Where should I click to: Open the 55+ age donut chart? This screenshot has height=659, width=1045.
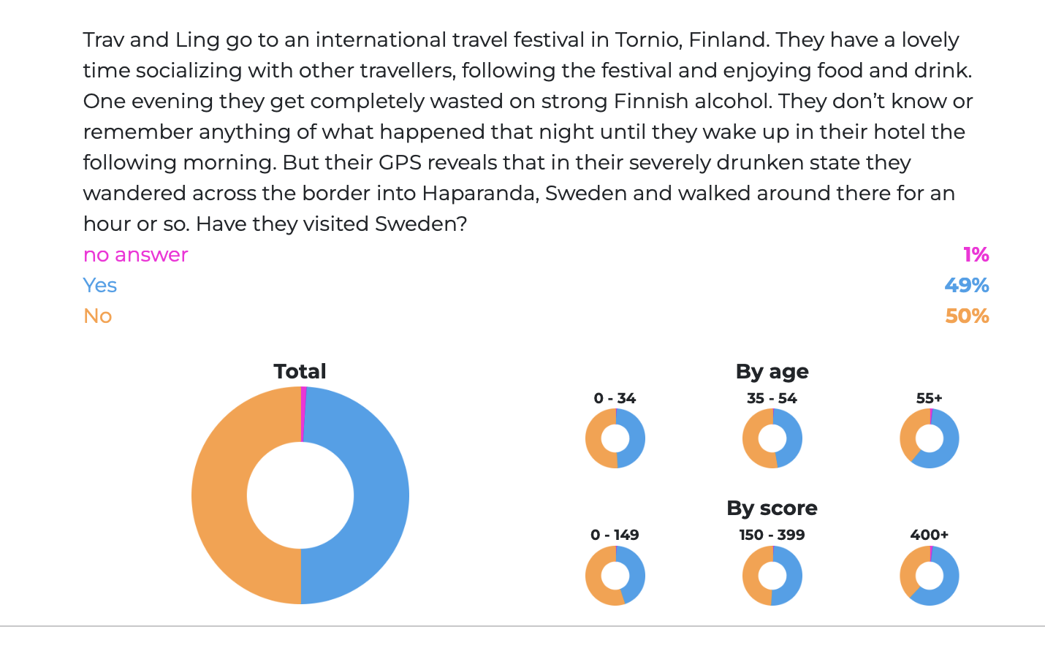pyautogui.click(x=929, y=438)
